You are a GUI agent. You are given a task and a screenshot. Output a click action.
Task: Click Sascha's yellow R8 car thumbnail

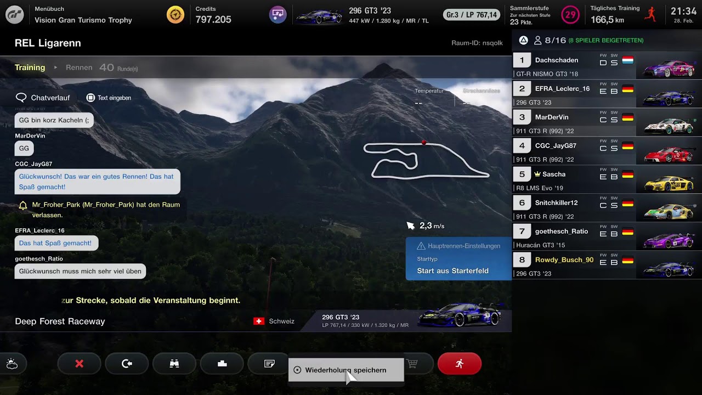pyautogui.click(x=668, y=183)
